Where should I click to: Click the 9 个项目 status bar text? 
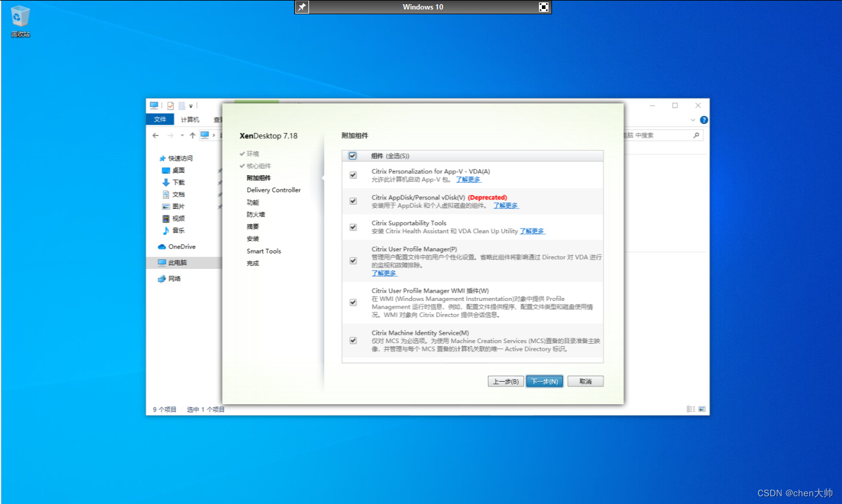tap(165, 410)
